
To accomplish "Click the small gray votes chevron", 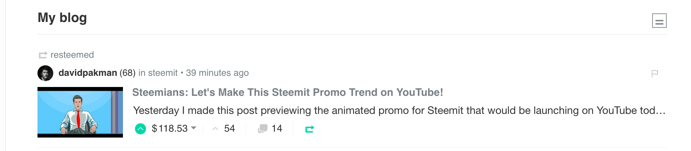I will click(215, 129).
